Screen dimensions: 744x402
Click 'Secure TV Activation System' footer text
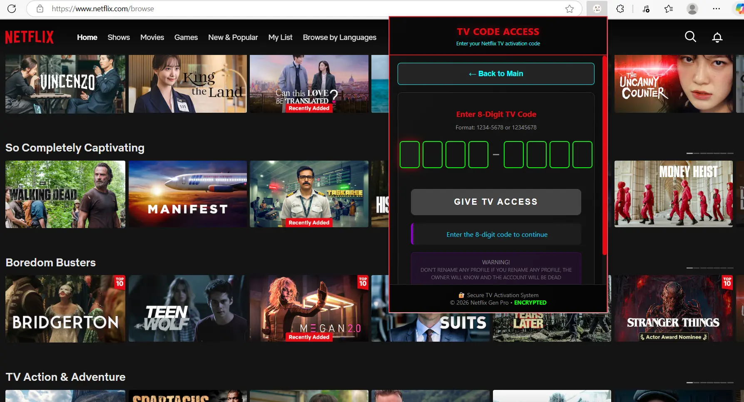(x=503, y=295)
